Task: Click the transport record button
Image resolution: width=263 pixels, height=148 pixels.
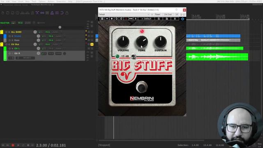Action: (13, 145)
